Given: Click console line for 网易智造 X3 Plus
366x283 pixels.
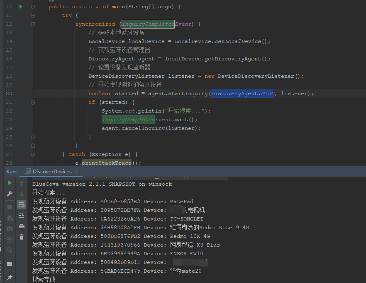Looking at the screenshot, I should click(x=126, y=245).
